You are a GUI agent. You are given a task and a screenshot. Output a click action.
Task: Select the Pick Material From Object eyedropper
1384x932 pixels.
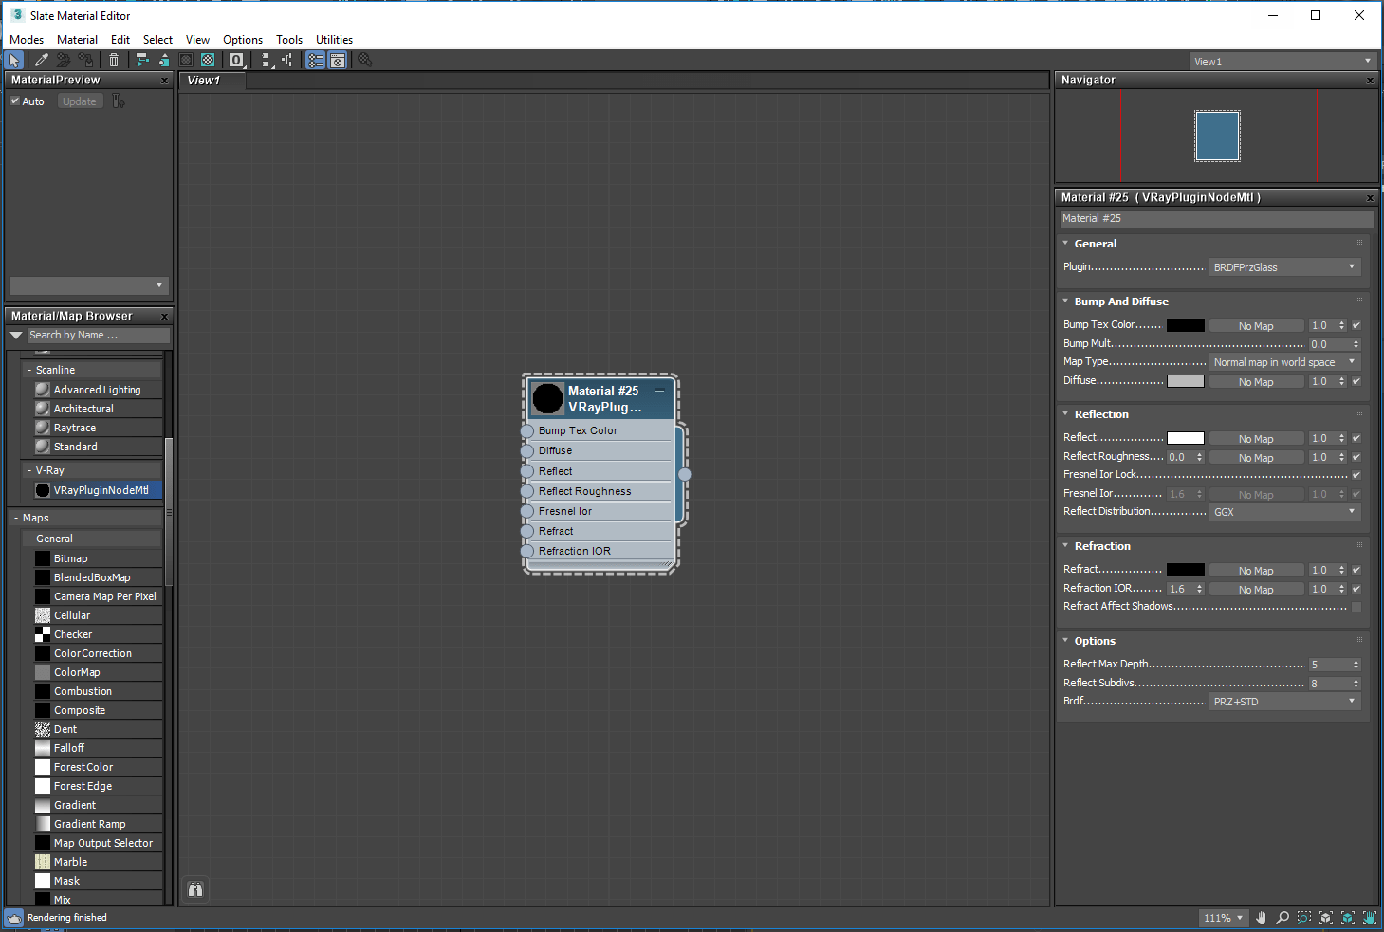pyautogui.click(x=42, y=60)
